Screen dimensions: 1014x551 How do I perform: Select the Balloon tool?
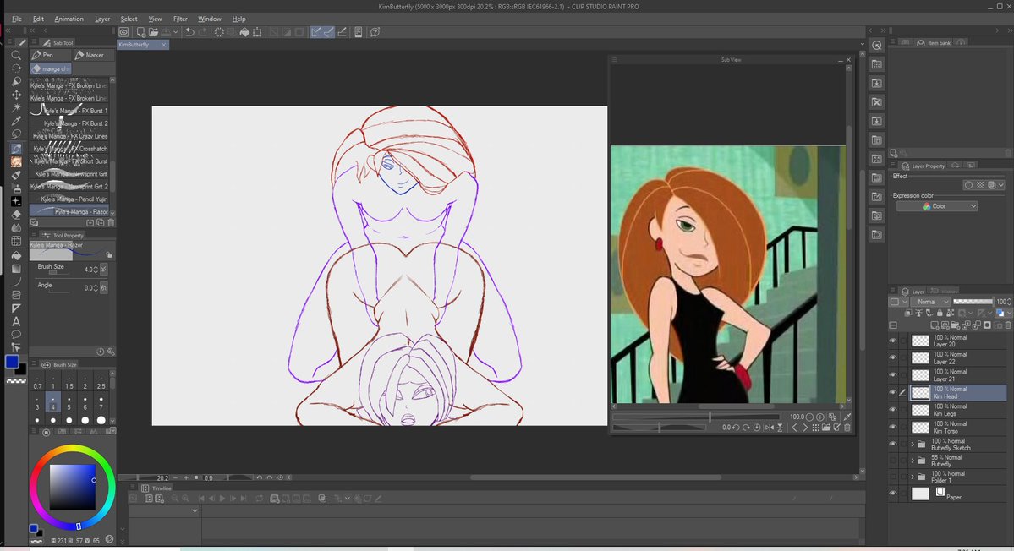(x=16, y=335)
